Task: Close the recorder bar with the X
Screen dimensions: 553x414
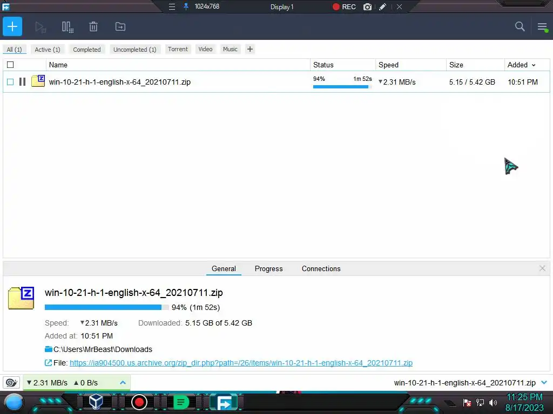Action: click(399, 6)
